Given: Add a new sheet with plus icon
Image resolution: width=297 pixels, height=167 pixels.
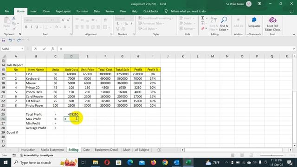Looking at the screenshot, I should (159, 150).
